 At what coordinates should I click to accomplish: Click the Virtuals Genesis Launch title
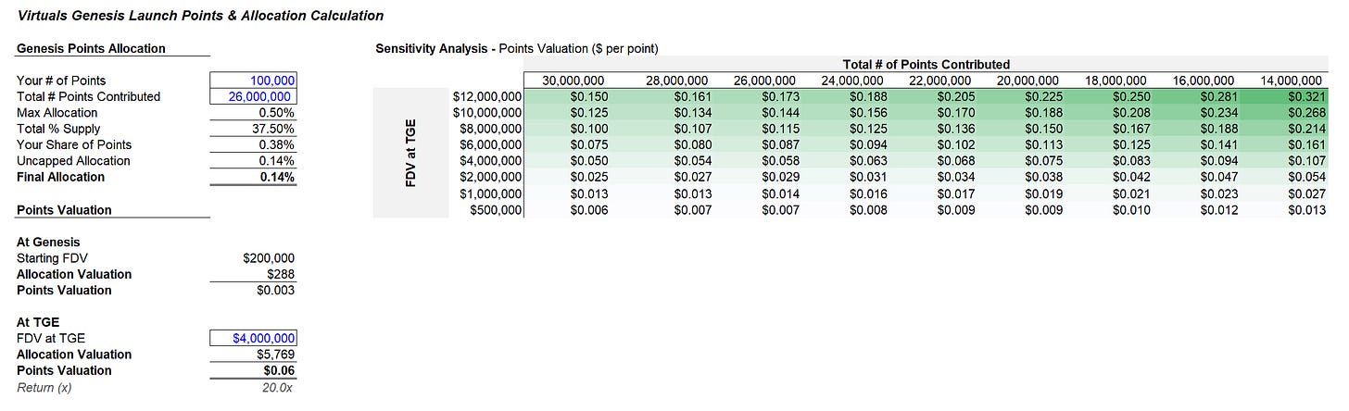coord(200,16)
